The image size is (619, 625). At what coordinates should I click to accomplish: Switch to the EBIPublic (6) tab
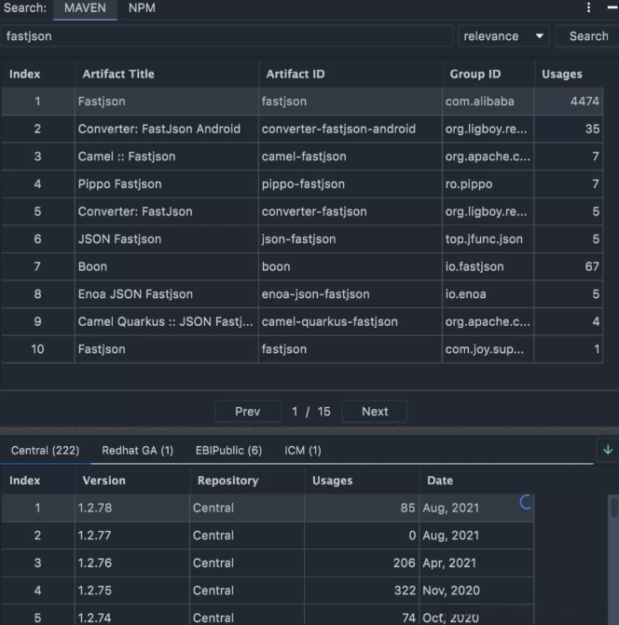pyautogui.click(x=228, y=451)
